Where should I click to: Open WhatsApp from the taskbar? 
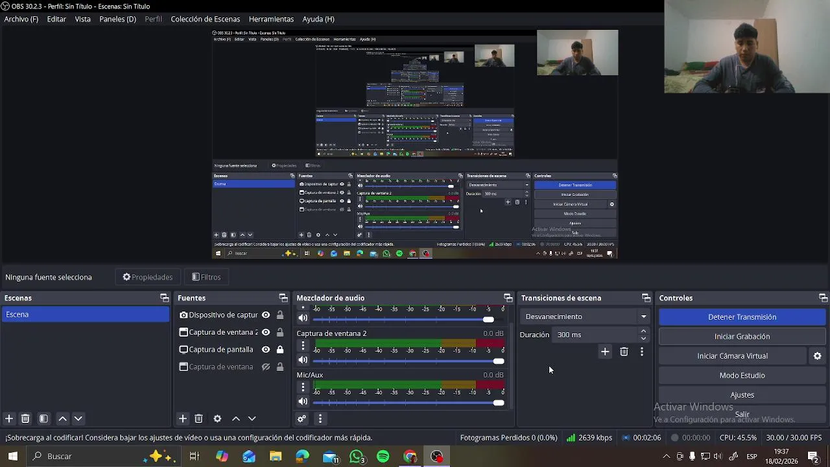click(x=357, y=457)
